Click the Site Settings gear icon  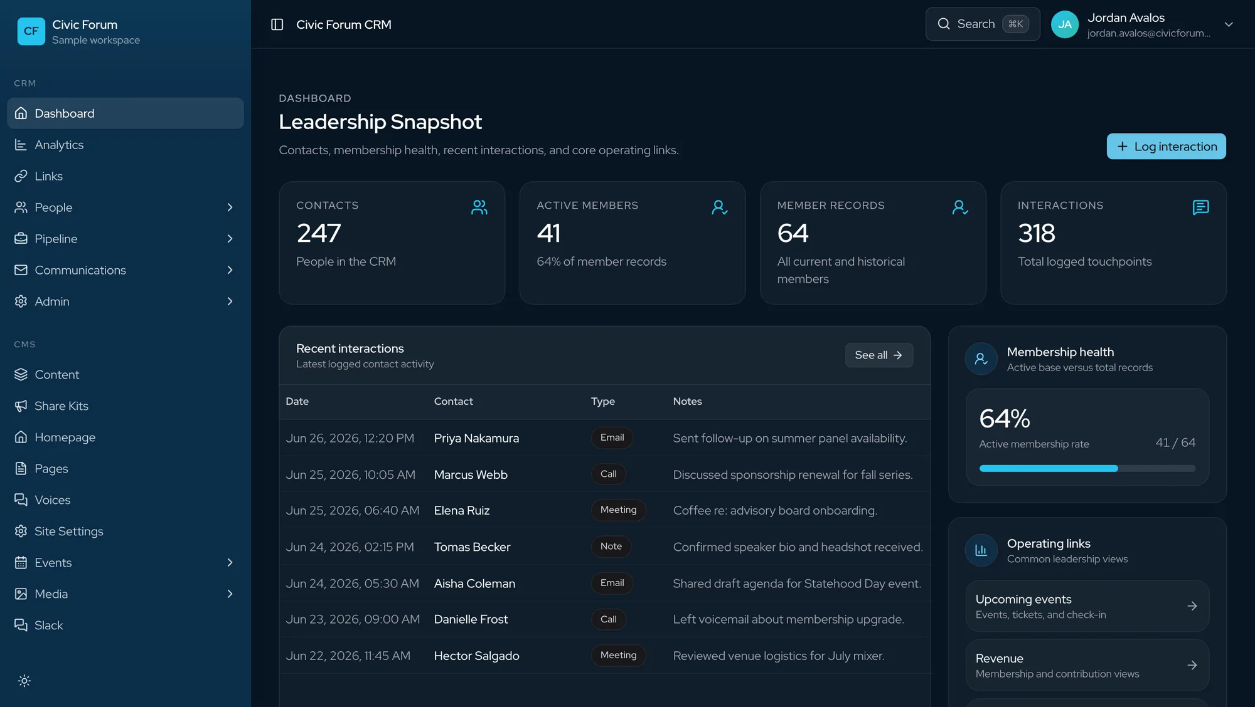pyautogui.click(x=21, y=532)
